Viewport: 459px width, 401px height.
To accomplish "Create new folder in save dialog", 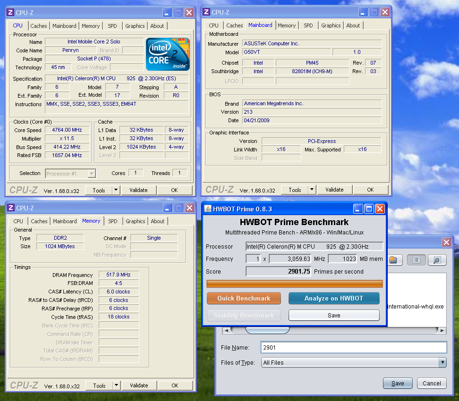I will 393,260.
